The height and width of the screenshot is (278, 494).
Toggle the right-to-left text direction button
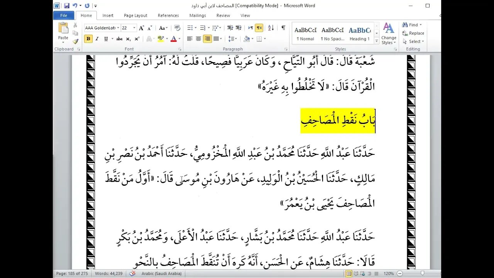tap(259, 28)
